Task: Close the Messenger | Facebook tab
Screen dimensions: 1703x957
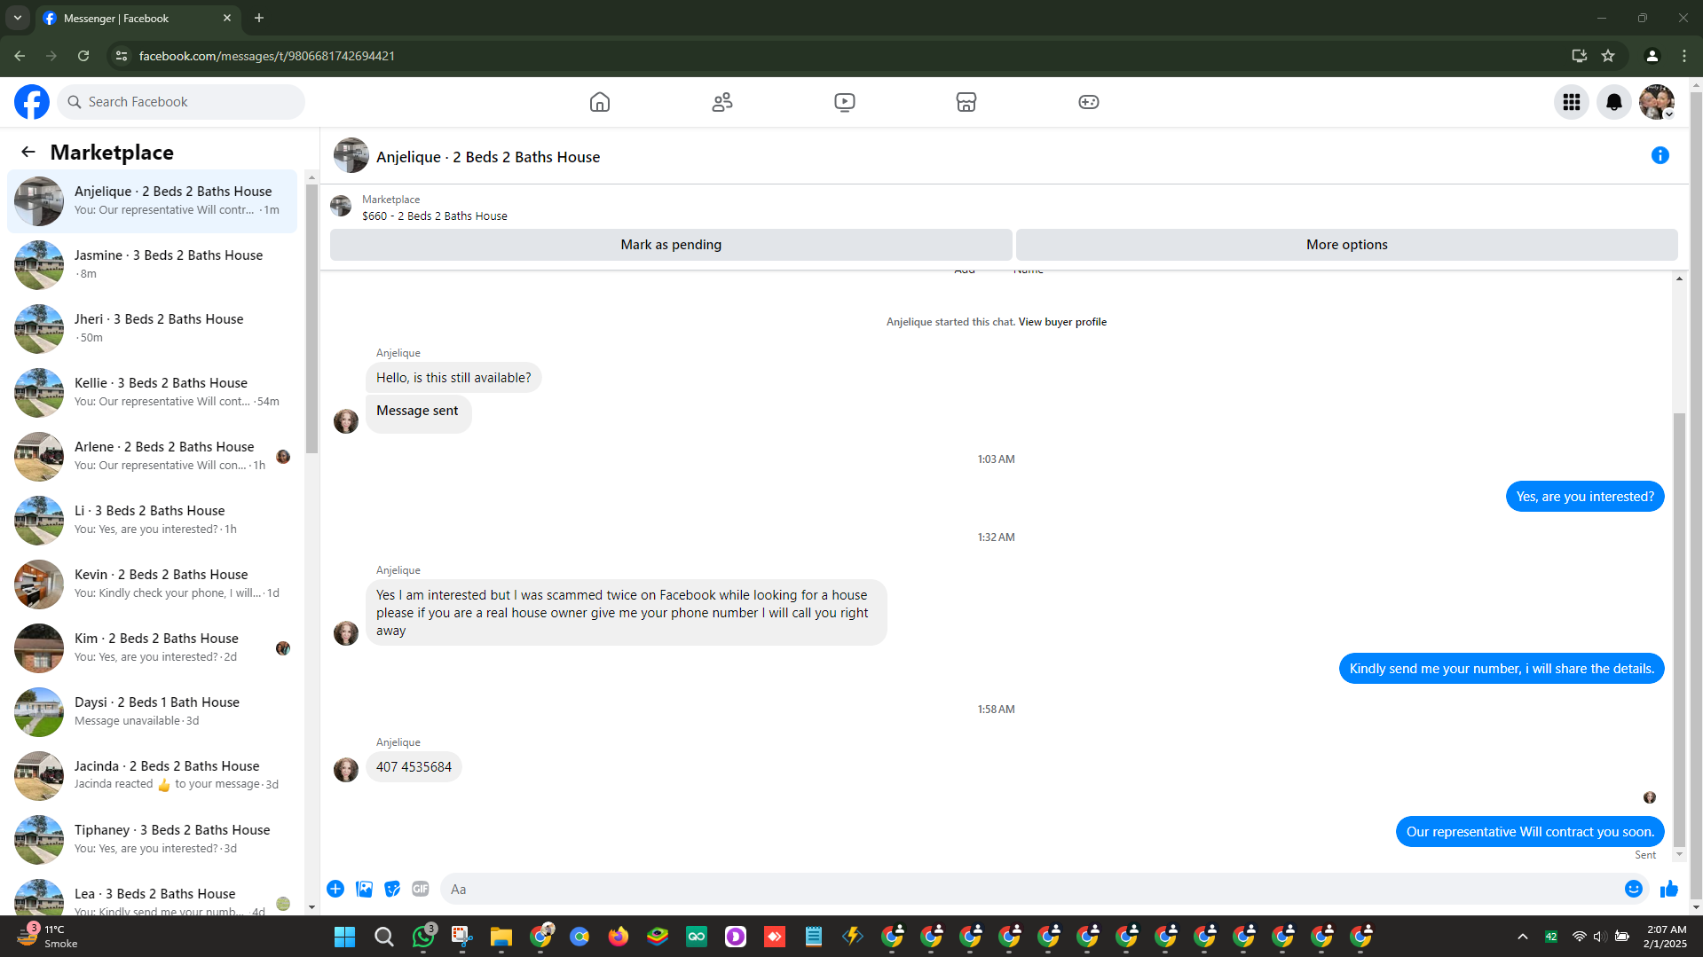Action: tap(227, 18)
